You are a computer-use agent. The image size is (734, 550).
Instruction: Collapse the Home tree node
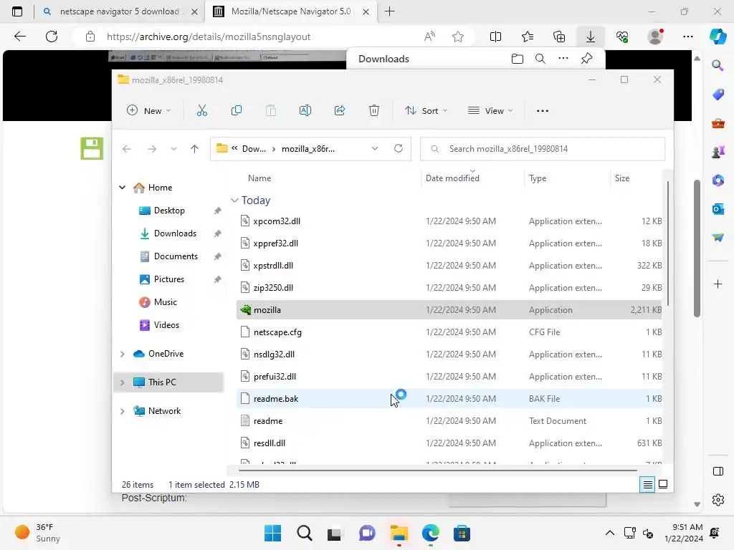122,188
